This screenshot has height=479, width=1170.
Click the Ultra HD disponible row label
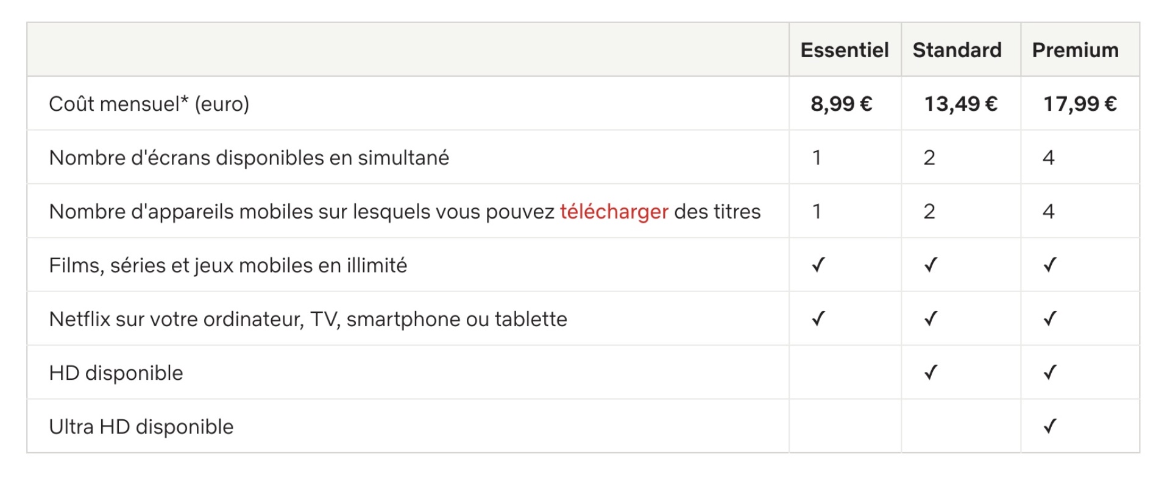[141, 427]
